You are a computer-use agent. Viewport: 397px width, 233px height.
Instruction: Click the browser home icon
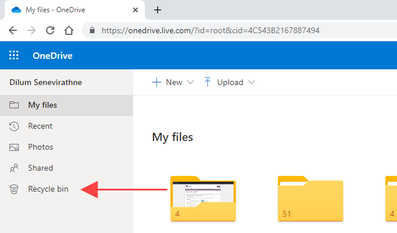pos(69,30)
